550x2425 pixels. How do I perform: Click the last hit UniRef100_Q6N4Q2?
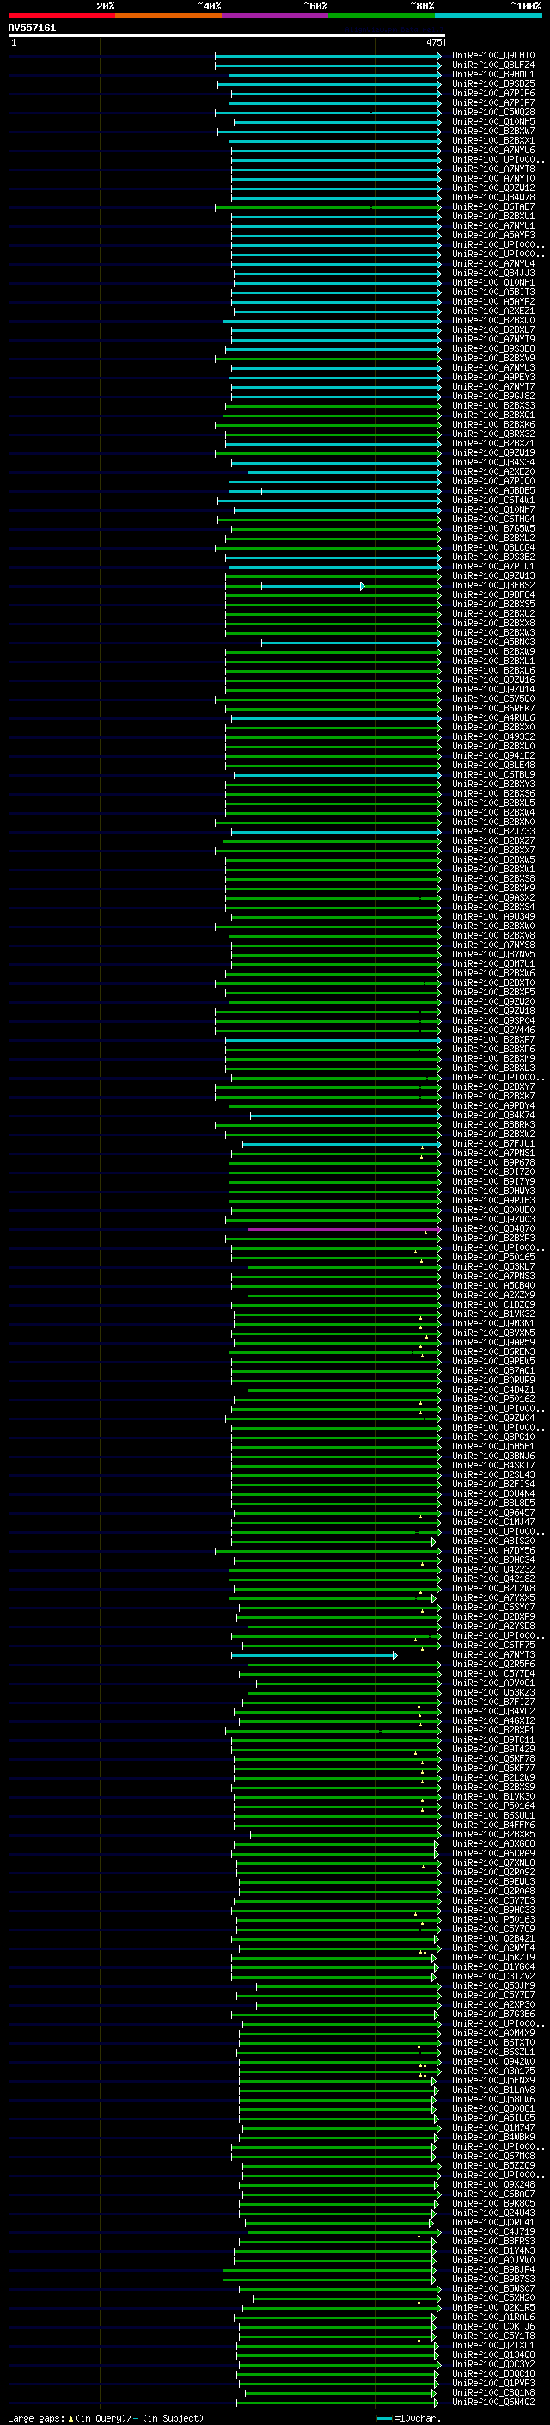492,2403
